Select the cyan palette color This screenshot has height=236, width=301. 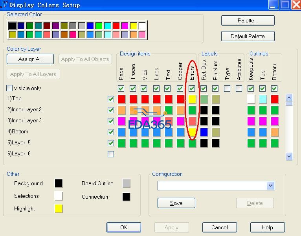(x=108, y=26)
